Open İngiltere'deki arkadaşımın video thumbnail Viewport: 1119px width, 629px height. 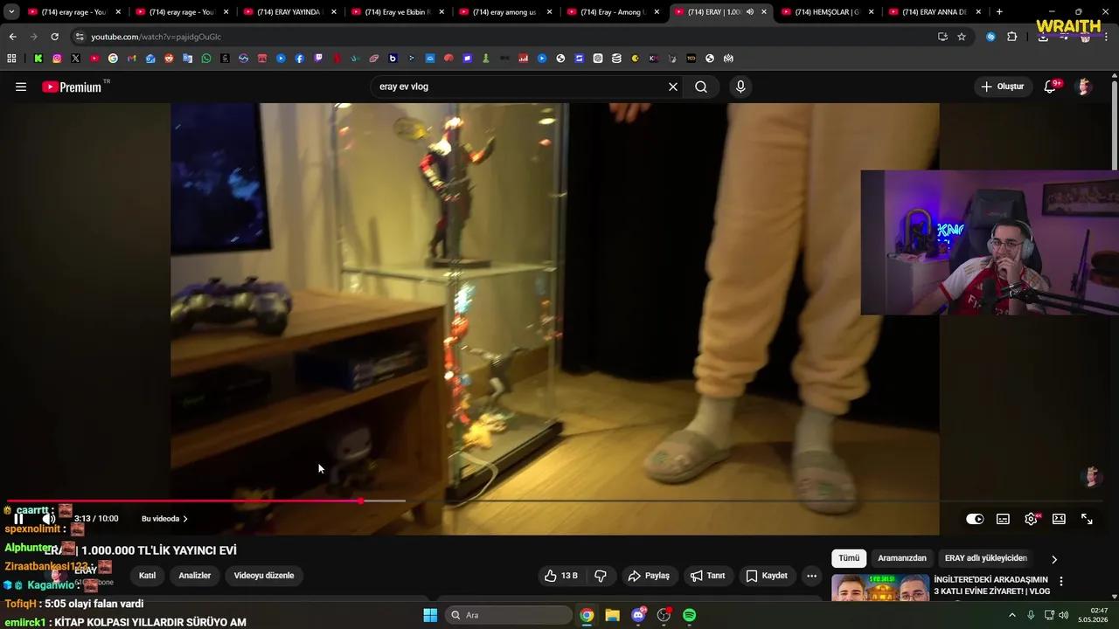pos(880,588)
